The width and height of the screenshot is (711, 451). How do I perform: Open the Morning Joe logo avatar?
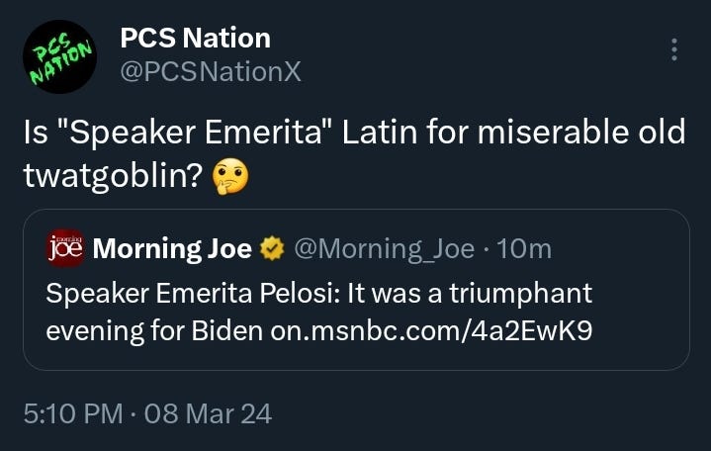coord(65,248)
